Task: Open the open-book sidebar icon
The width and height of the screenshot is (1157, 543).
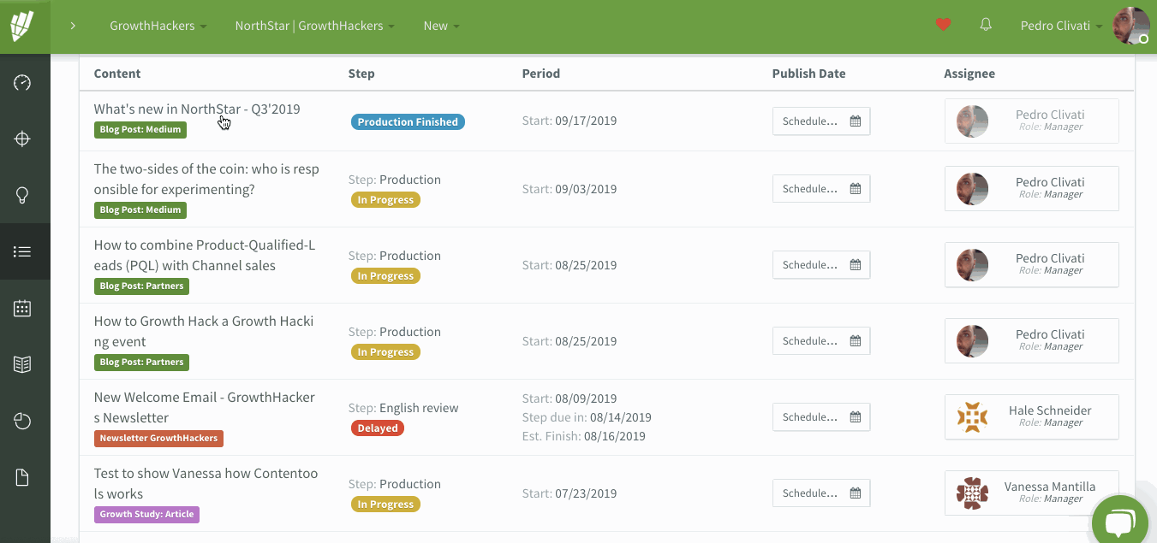Action: (x=22, y=364)
